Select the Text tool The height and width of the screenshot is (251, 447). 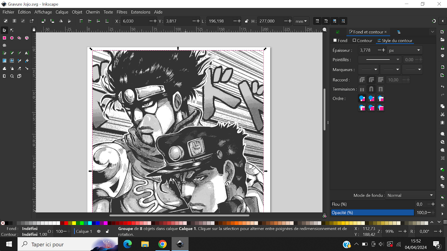pos(27,53)
